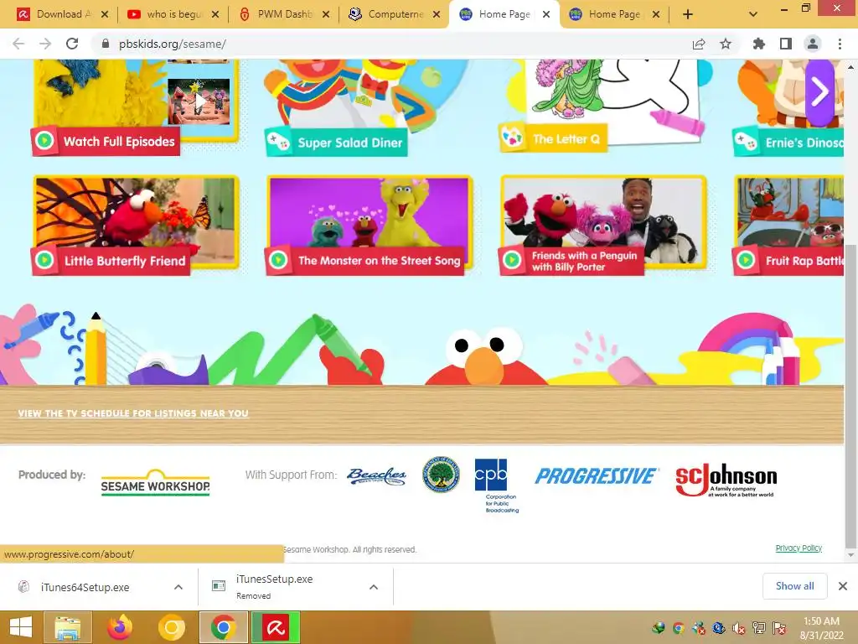858x644 pixels.
Task: Open Windows Start menu
Action: click(x=21, y=627)
